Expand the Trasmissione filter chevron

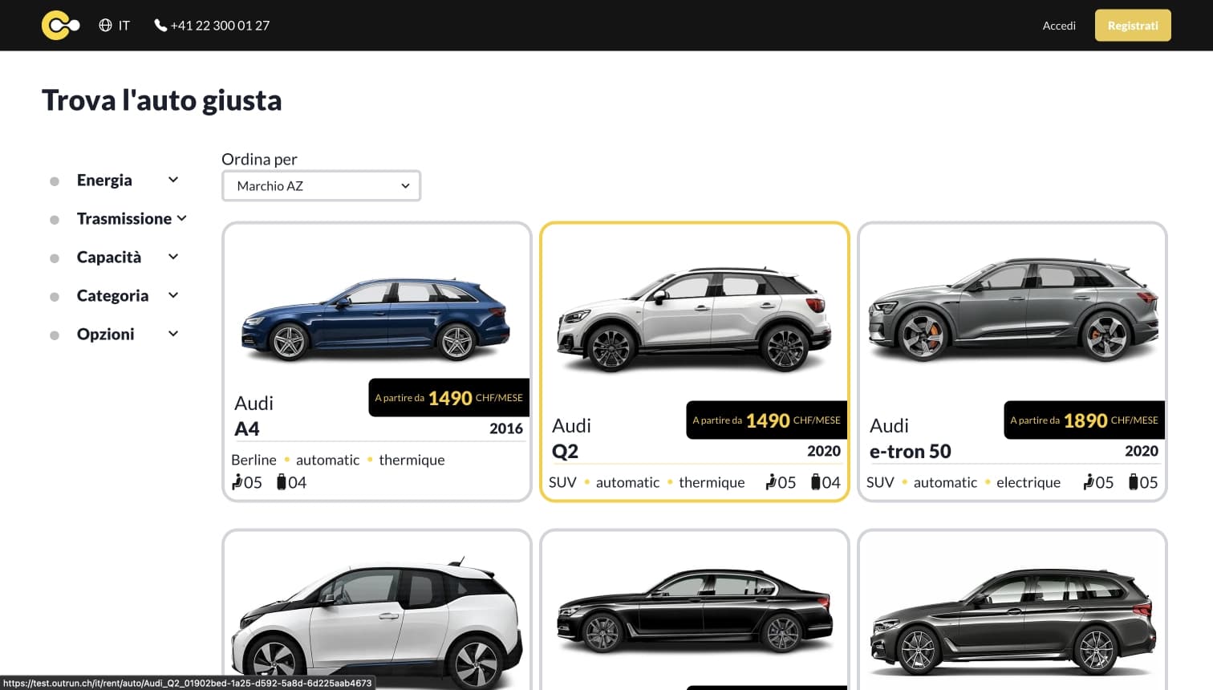(182, 218)
